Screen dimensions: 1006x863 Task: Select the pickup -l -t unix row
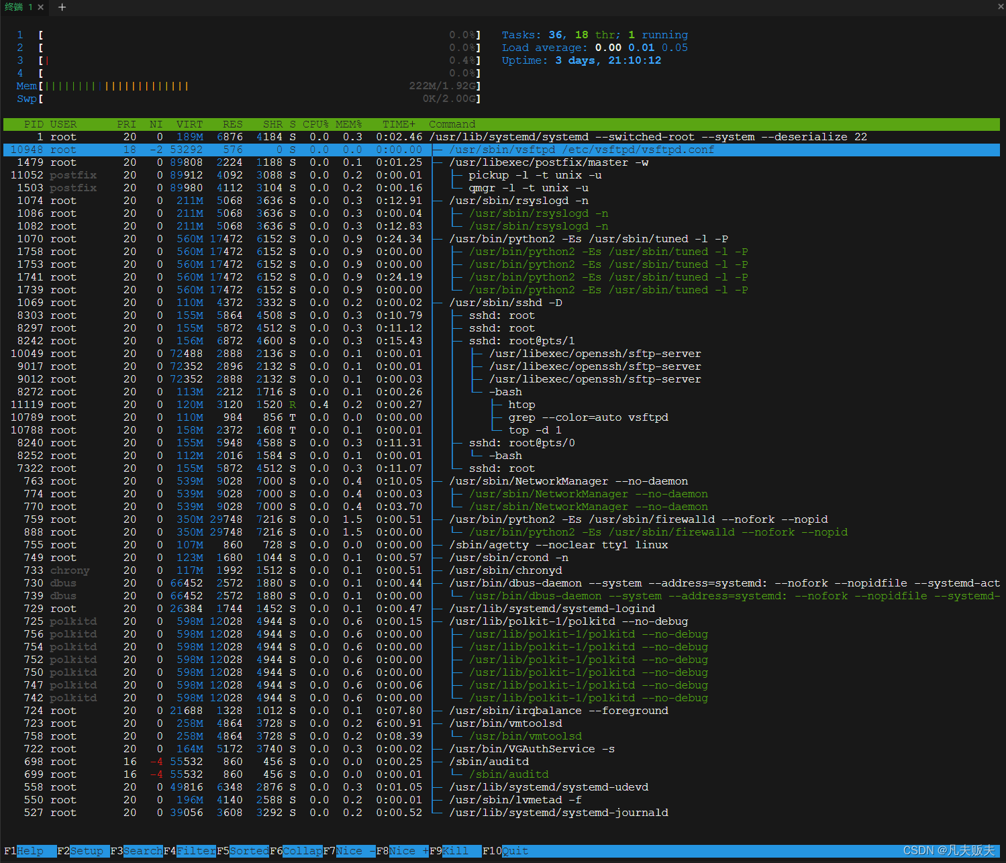point(501,175)
